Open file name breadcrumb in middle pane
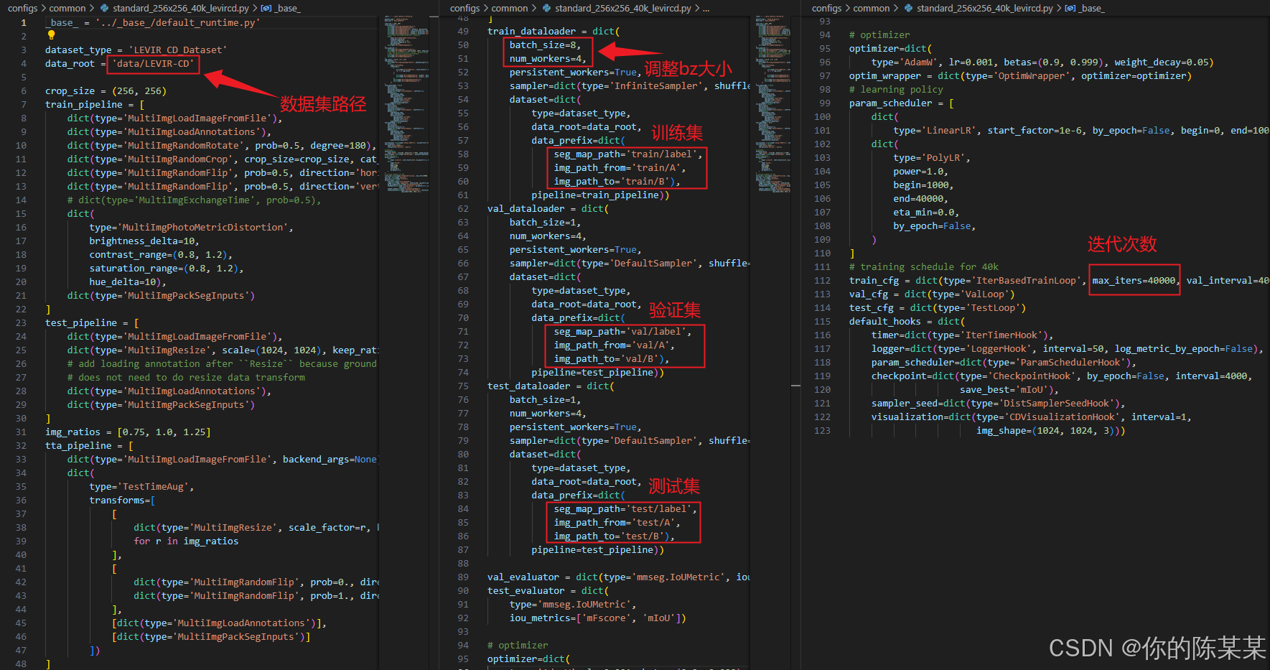Image resolution: width=1270 pixels, height=670 pixels. click(x=623, y=9)
